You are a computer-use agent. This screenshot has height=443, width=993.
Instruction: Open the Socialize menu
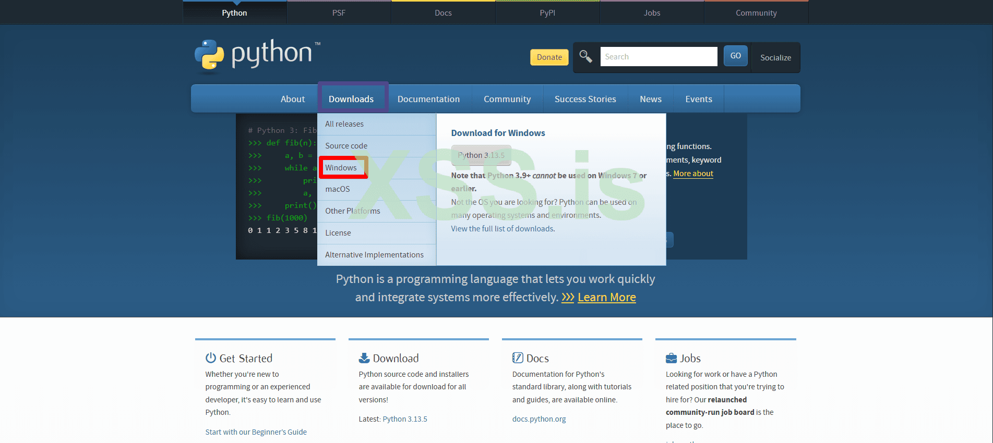point(775,57)
